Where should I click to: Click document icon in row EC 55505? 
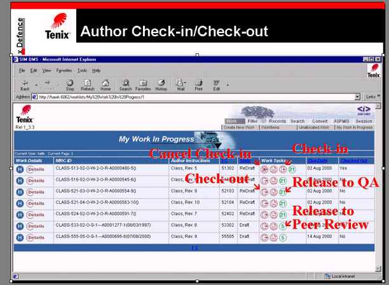point(274,237)
